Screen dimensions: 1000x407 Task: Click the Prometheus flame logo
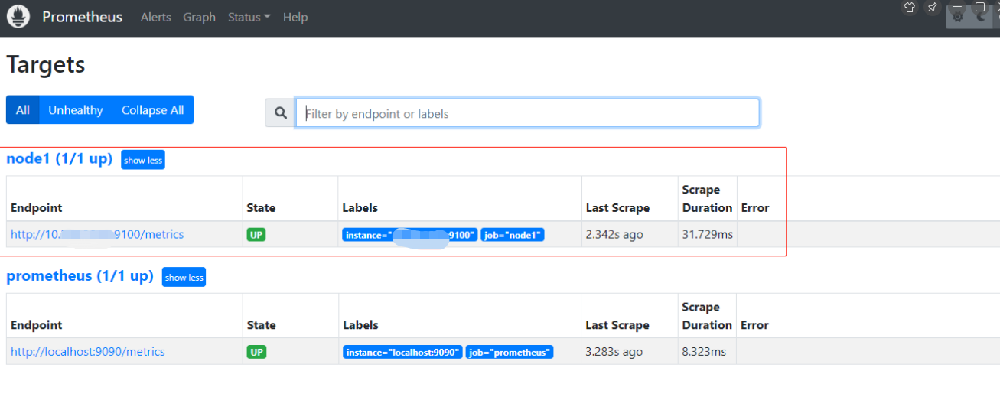(x=18, y=17)
